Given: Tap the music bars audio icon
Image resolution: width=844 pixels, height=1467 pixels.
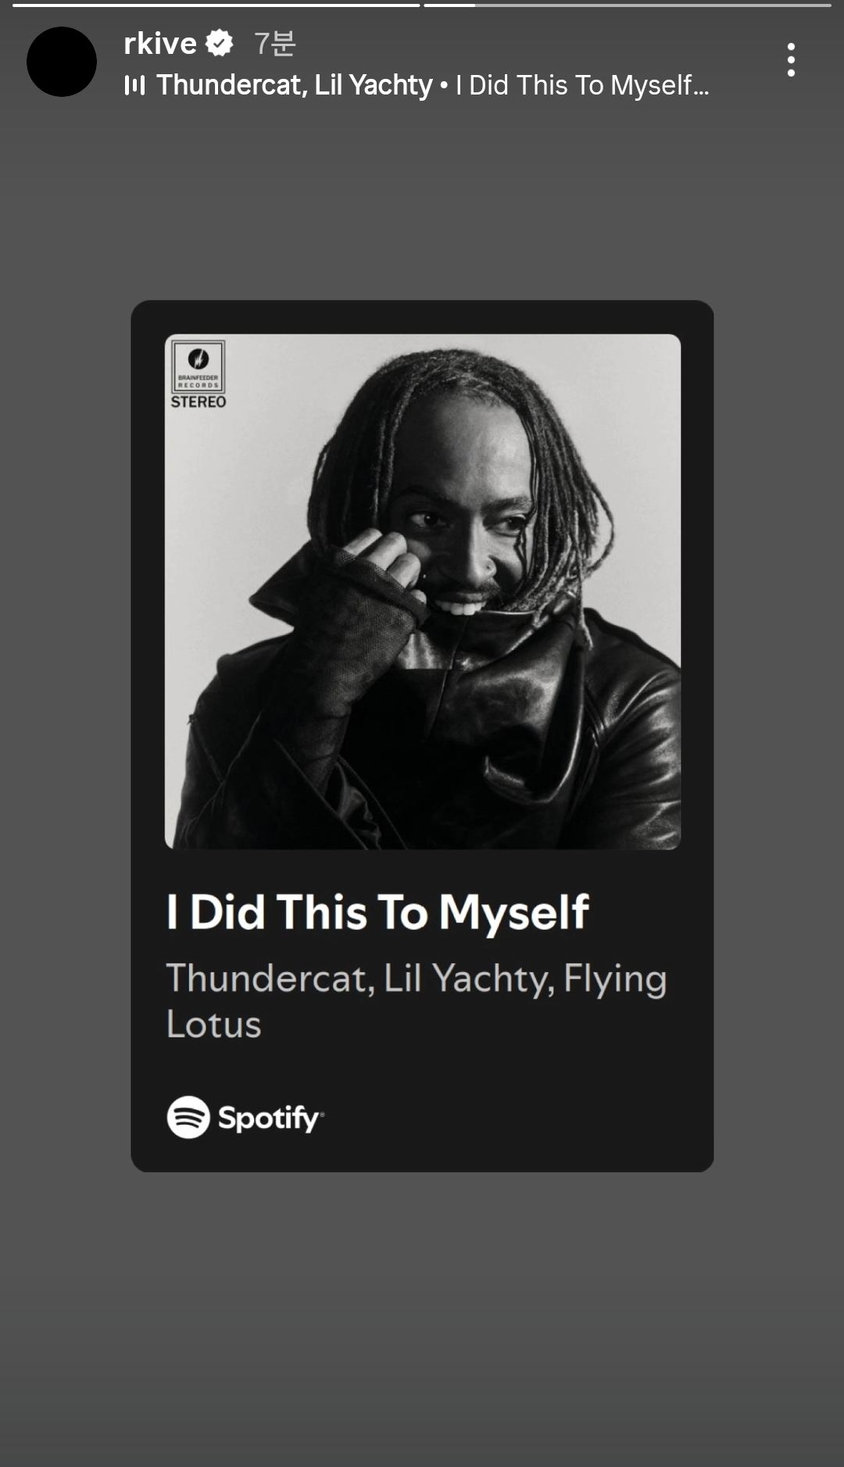Looking at the screenshot, I should click(134, 85).
